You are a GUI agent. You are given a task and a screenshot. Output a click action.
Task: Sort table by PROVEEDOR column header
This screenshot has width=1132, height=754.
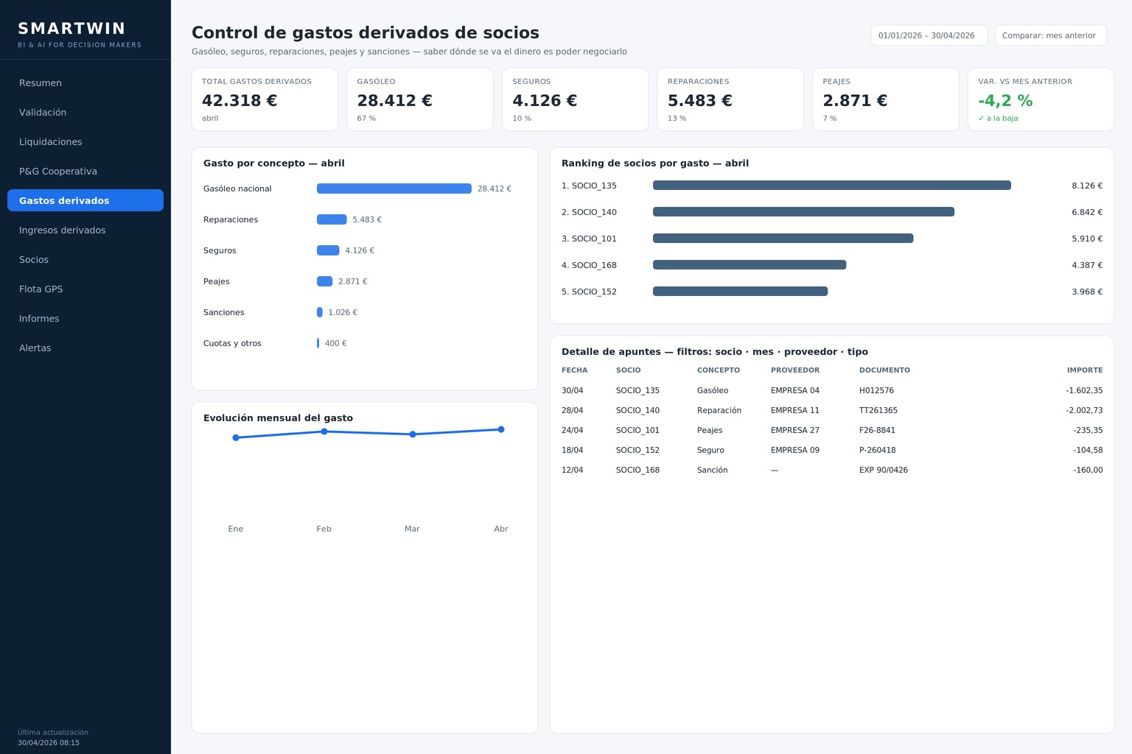[x=795, y=370]
